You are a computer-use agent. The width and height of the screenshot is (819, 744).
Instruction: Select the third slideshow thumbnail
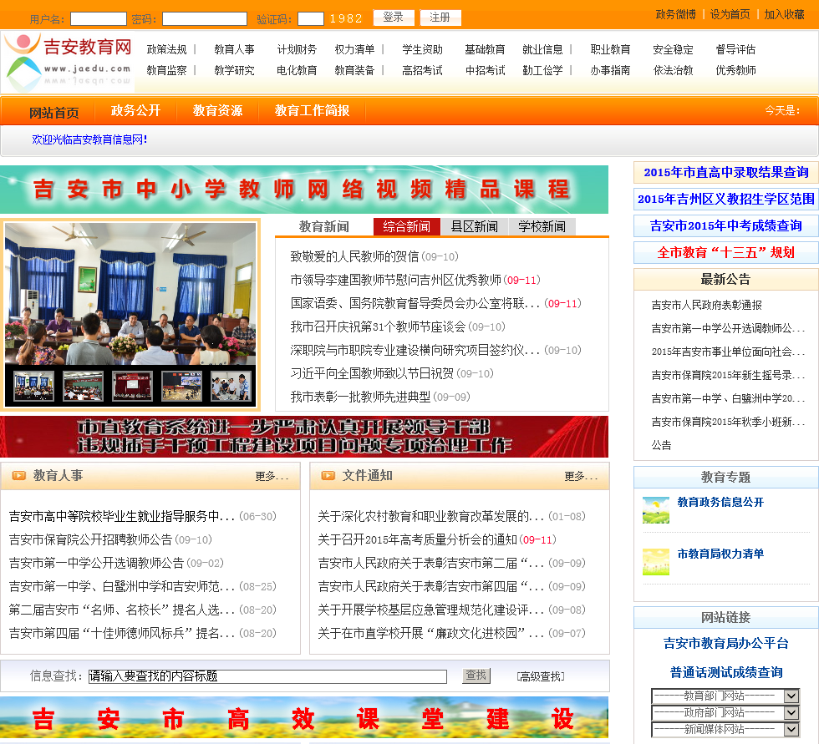132,386
